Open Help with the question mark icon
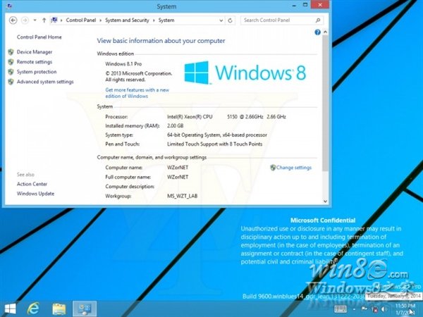423x317 pixels. (317, 32)
